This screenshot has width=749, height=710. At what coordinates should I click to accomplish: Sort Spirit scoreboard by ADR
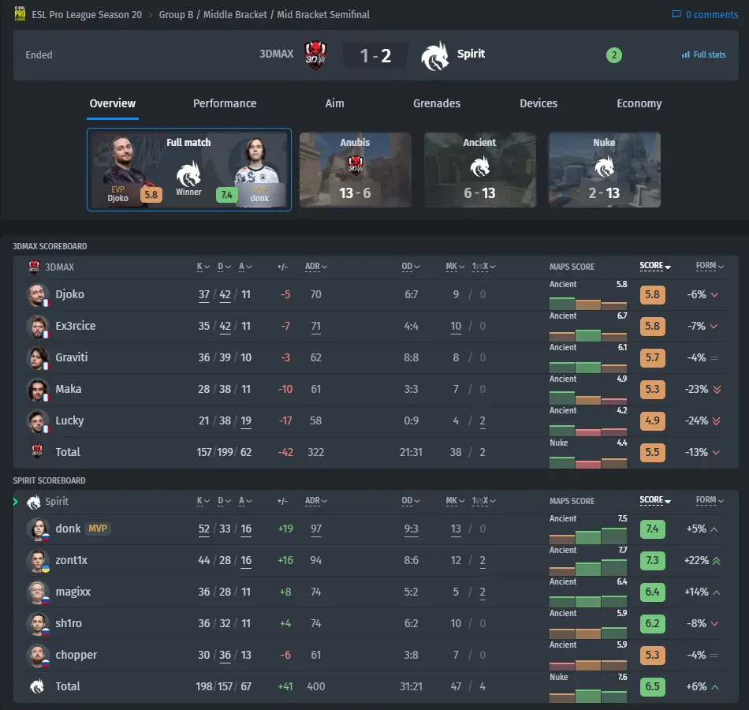coord(315,501)
